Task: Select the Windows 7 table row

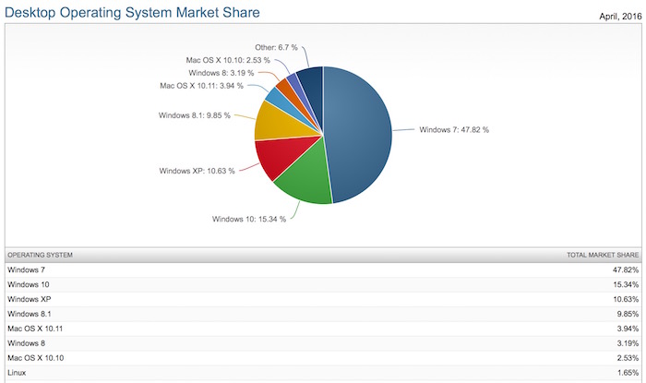Action: click(x=323, y=269)
